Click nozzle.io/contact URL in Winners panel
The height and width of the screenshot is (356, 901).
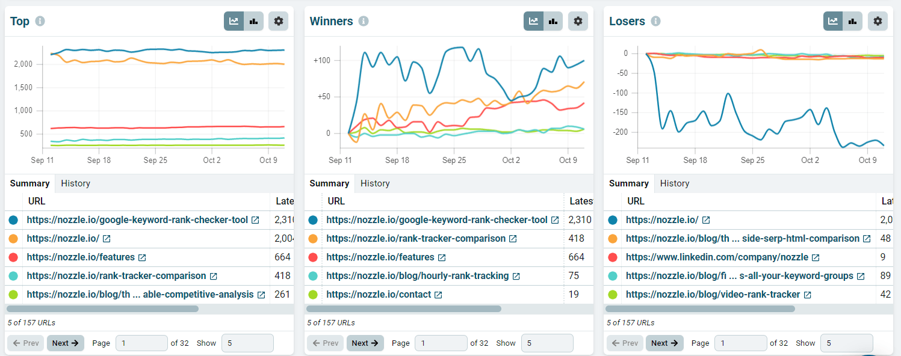tap(379, 295)
